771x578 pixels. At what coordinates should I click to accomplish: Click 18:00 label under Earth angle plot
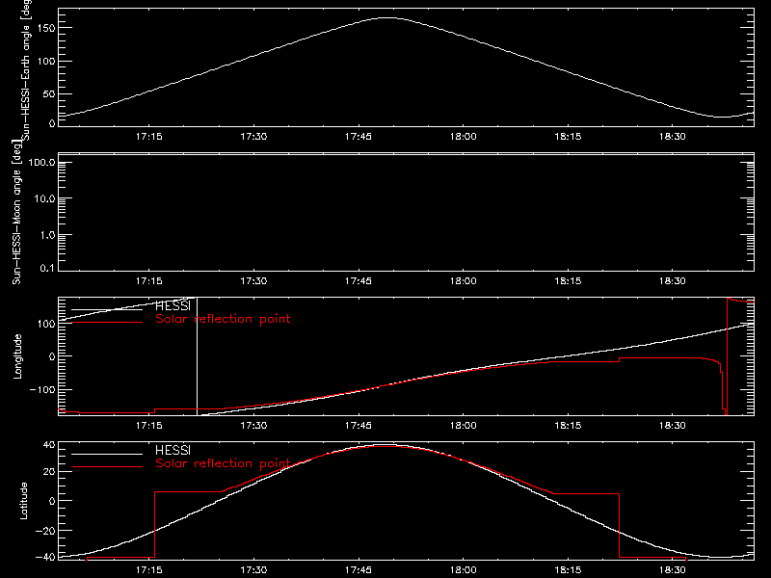[464, 136]
